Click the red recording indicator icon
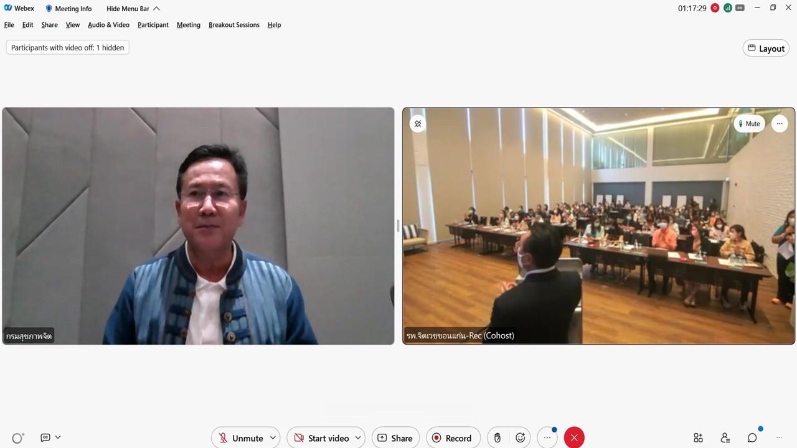 (x=715, y=8)
